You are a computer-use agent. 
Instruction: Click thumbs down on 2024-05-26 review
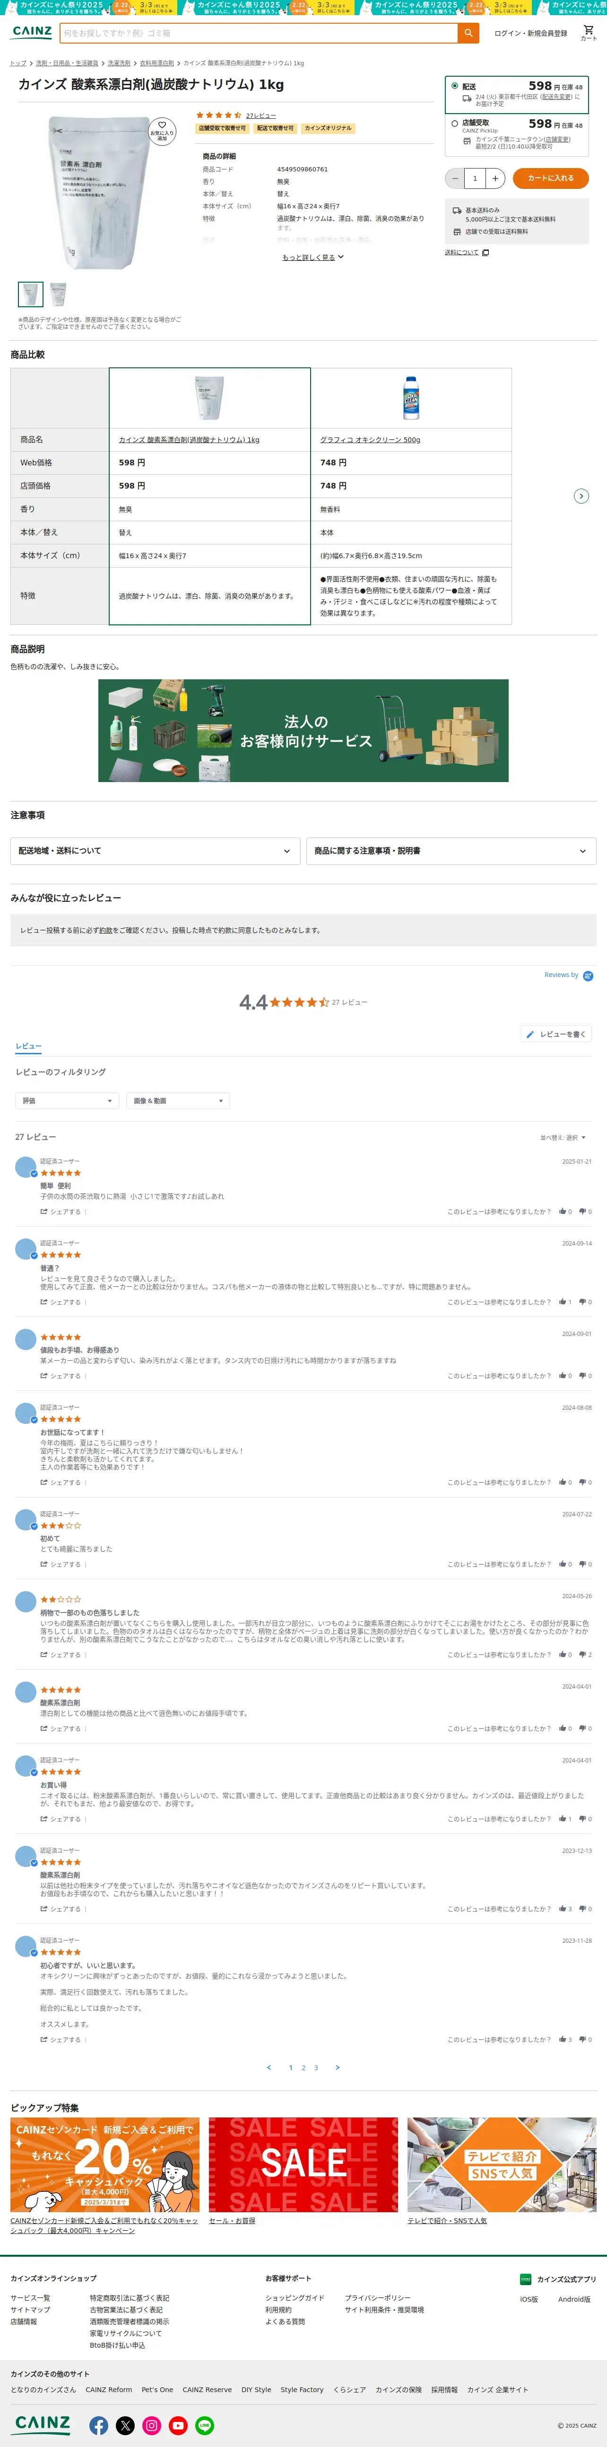583,1655
